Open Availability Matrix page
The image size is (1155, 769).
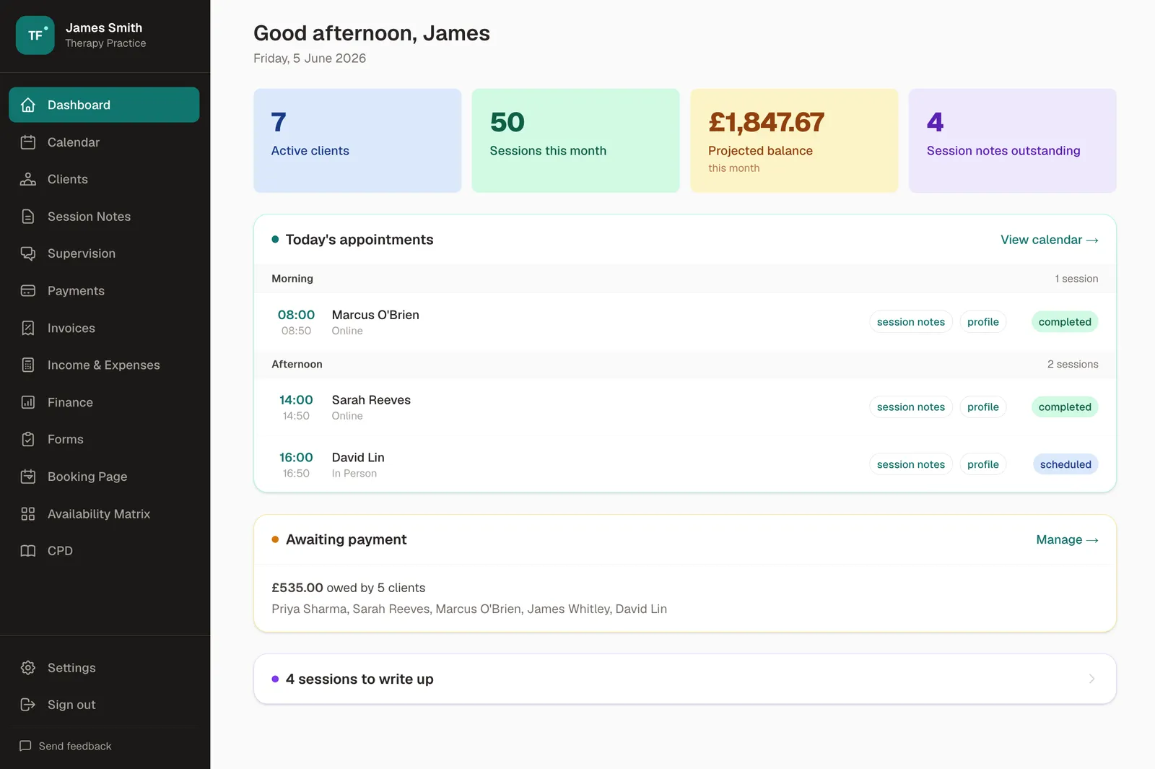pyautogui.click(x=104, y=514)
